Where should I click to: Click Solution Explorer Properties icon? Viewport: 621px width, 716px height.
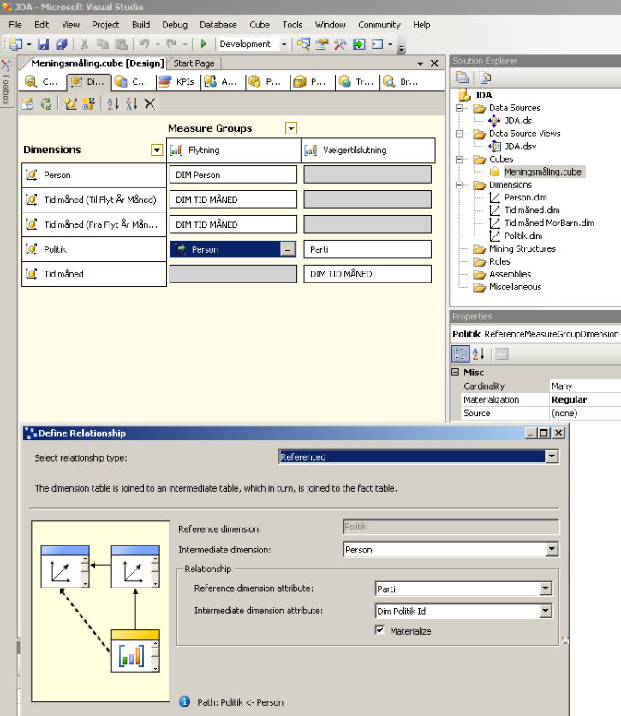tap(462, 78)
